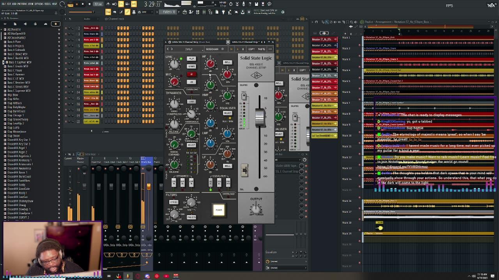Click the plugin COPY button
This screenshot has width=499, height=280.
click(251, 49)
